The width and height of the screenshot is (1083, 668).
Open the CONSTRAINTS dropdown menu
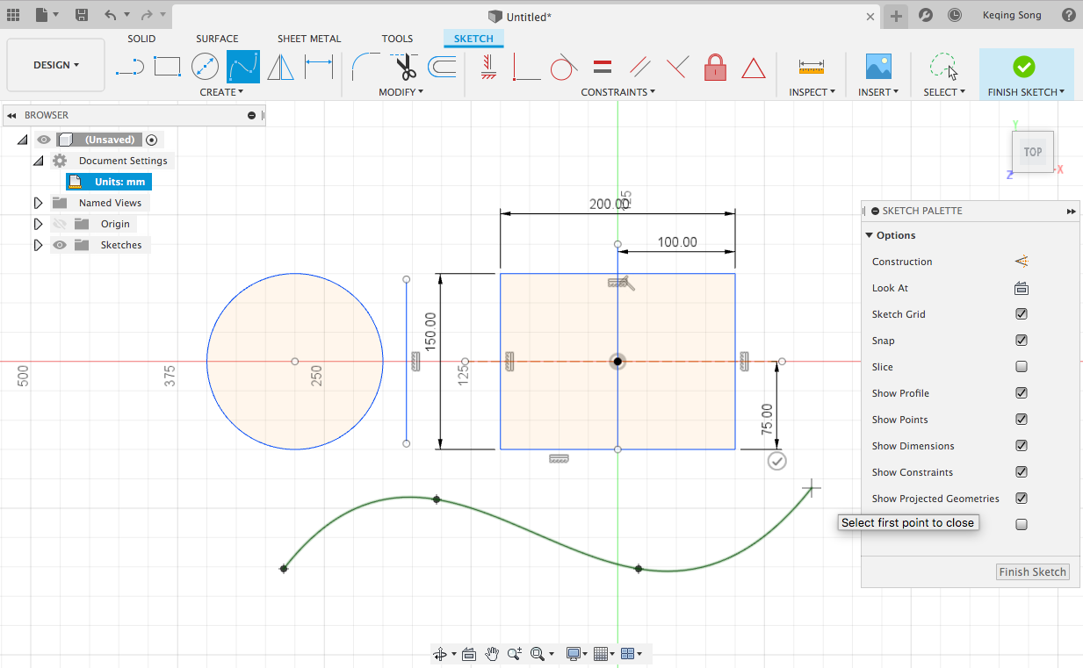tap(619, 92)
